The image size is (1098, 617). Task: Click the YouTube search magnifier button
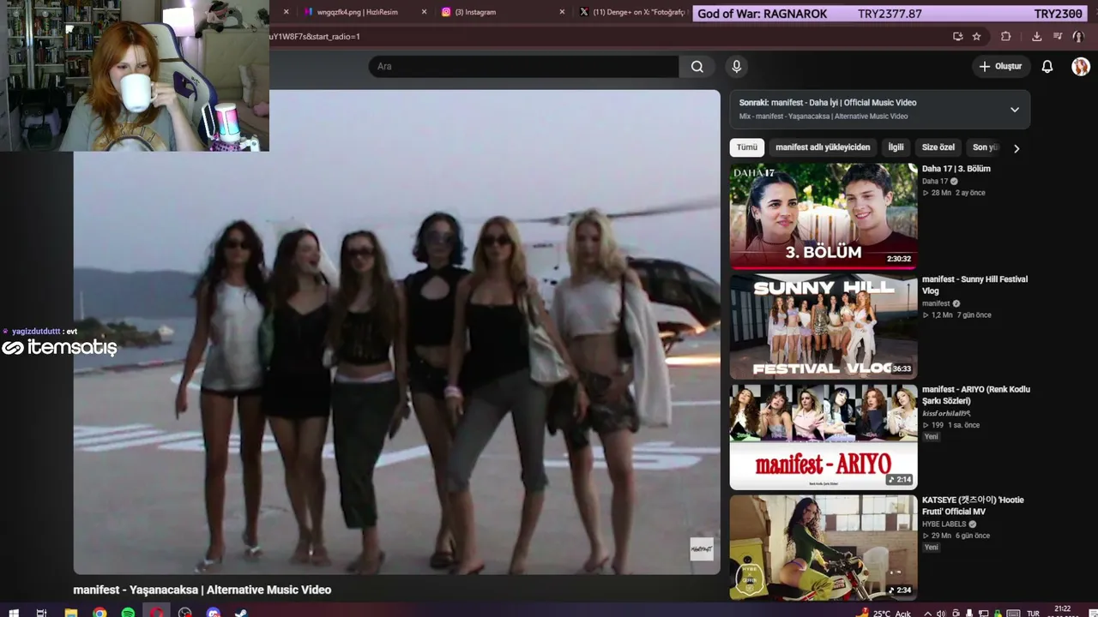coord(697,67)
